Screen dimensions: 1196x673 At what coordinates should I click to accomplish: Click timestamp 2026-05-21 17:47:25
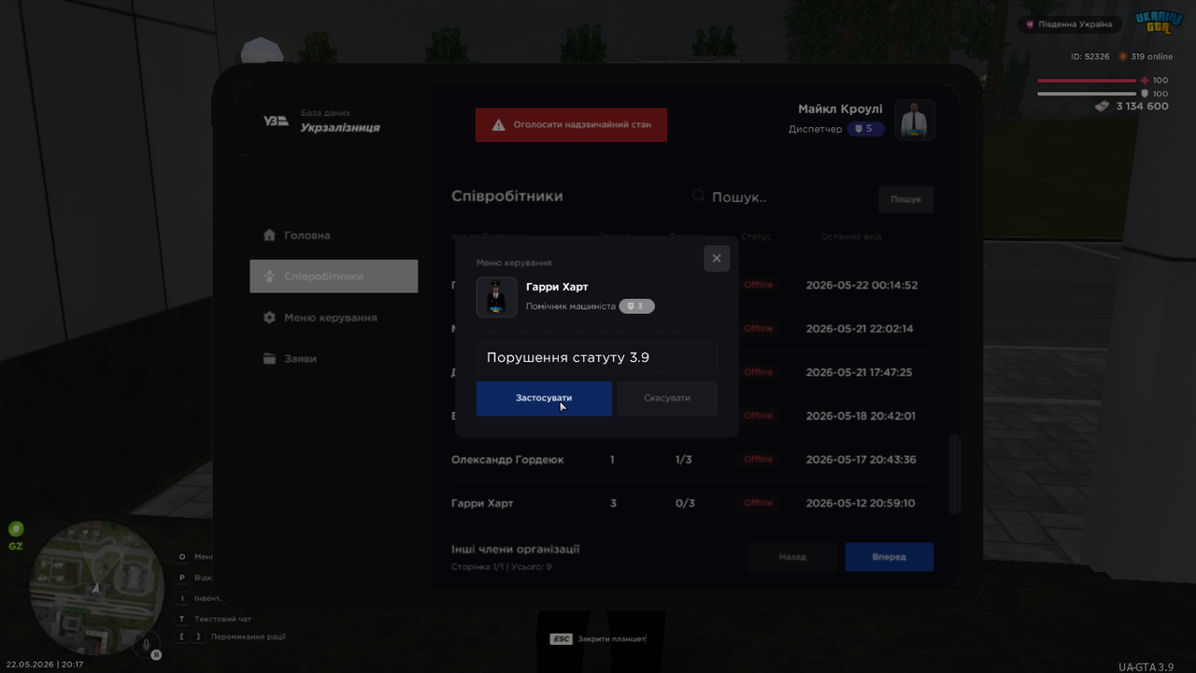pyautogui.click(x=859, y=372)
